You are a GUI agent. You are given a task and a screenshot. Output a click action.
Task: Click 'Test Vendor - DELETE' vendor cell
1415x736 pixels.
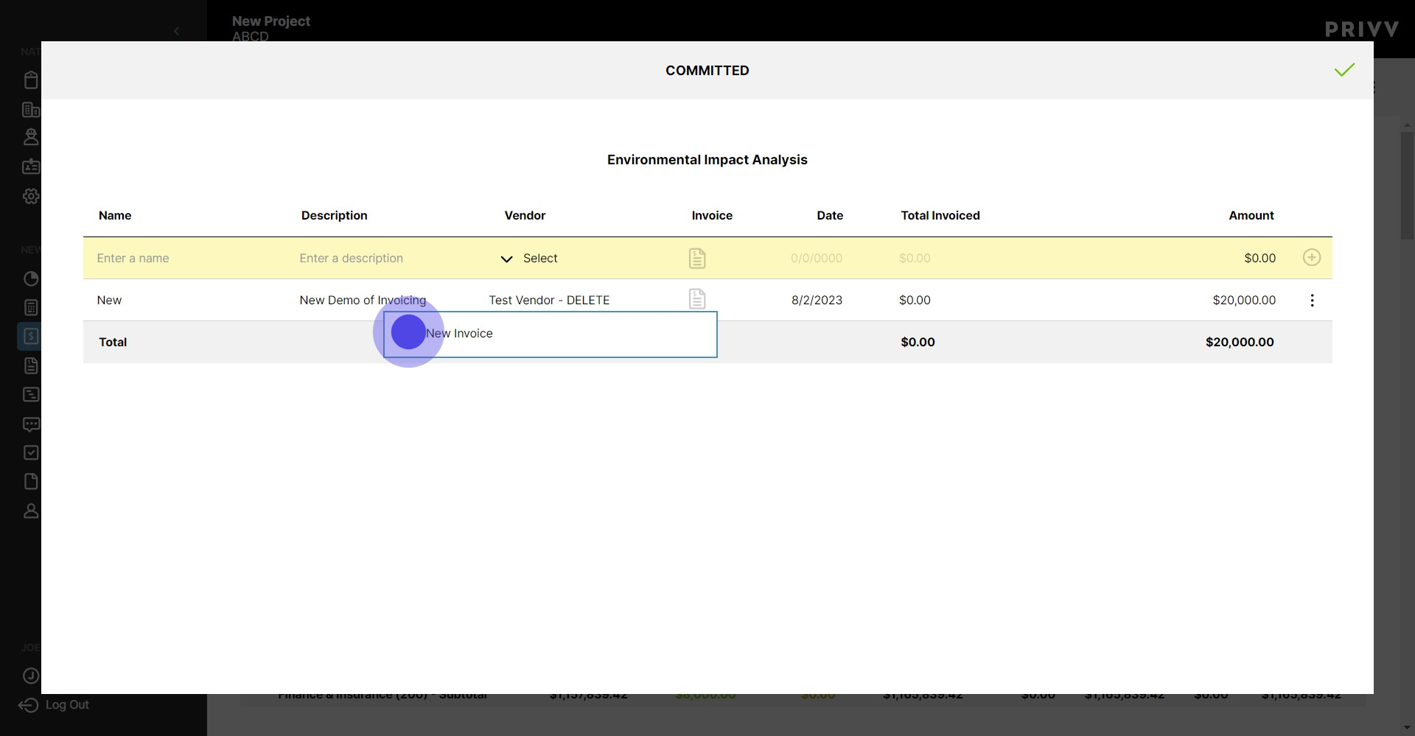(549, 300)
